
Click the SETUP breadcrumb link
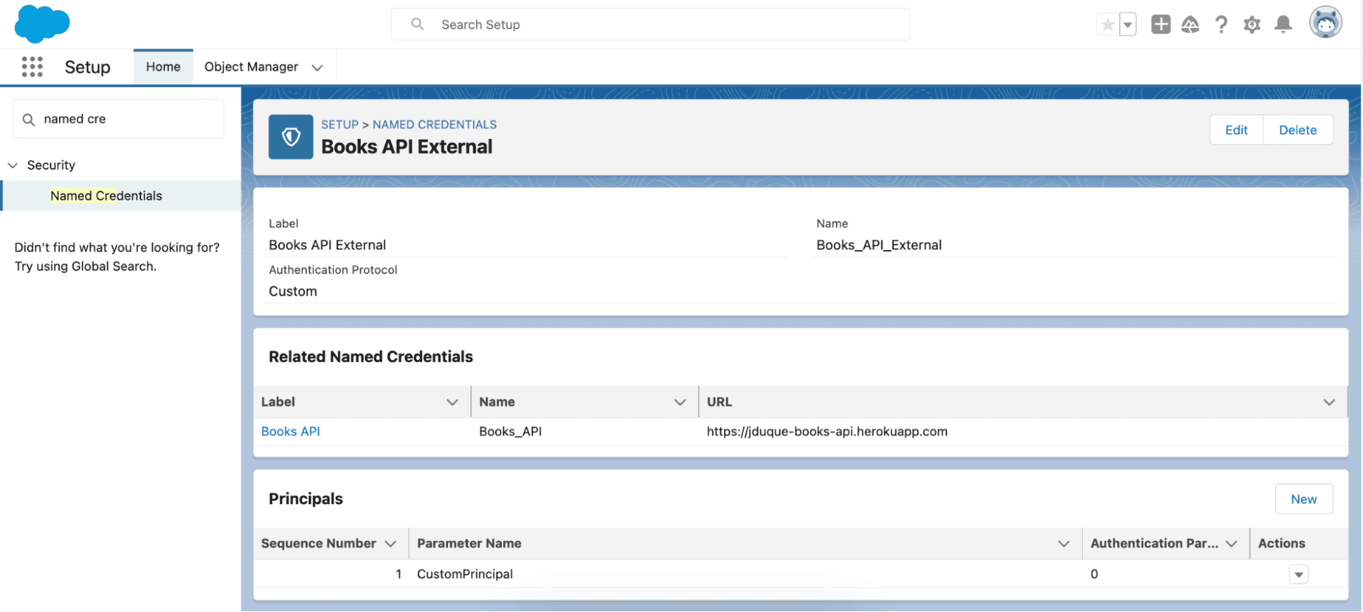pyautogui.click(x=340, y=125)
